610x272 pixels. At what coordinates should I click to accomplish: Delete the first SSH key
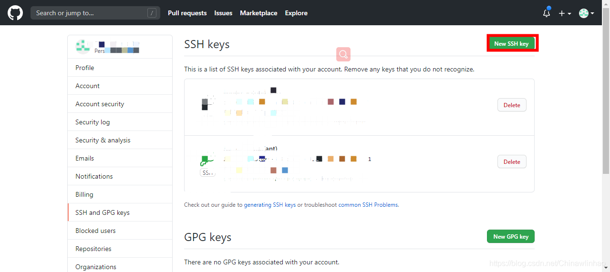pos(512,105)
